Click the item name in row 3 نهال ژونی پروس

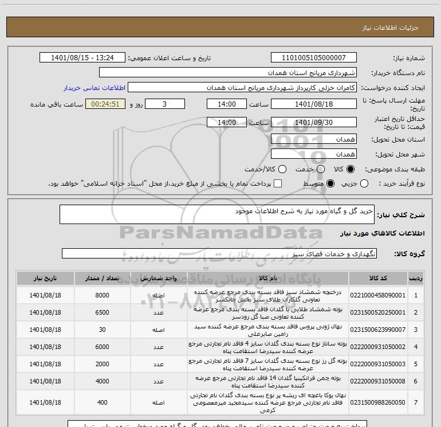tap(268, 330)
